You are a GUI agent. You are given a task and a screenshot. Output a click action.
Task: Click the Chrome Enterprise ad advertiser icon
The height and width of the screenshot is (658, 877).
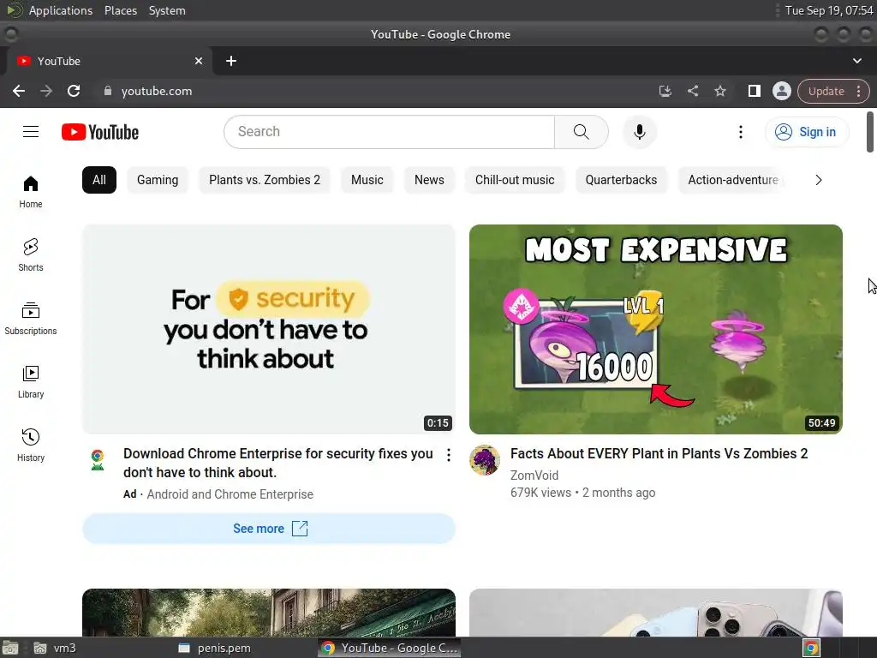(98, 460)
